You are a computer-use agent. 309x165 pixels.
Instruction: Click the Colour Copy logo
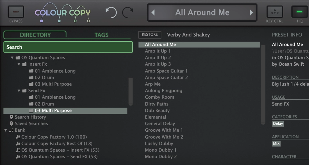(63, 13)
